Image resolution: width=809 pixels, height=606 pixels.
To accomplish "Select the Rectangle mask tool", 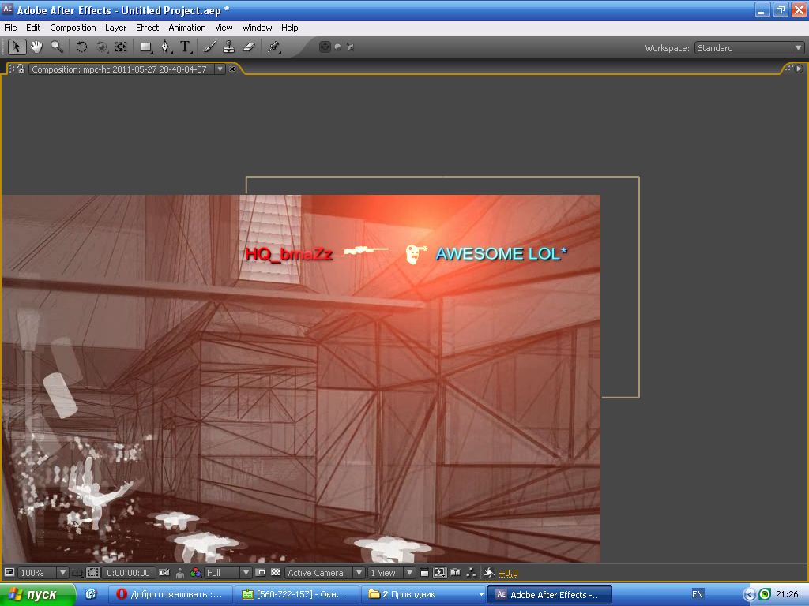I will pos(146,47).
